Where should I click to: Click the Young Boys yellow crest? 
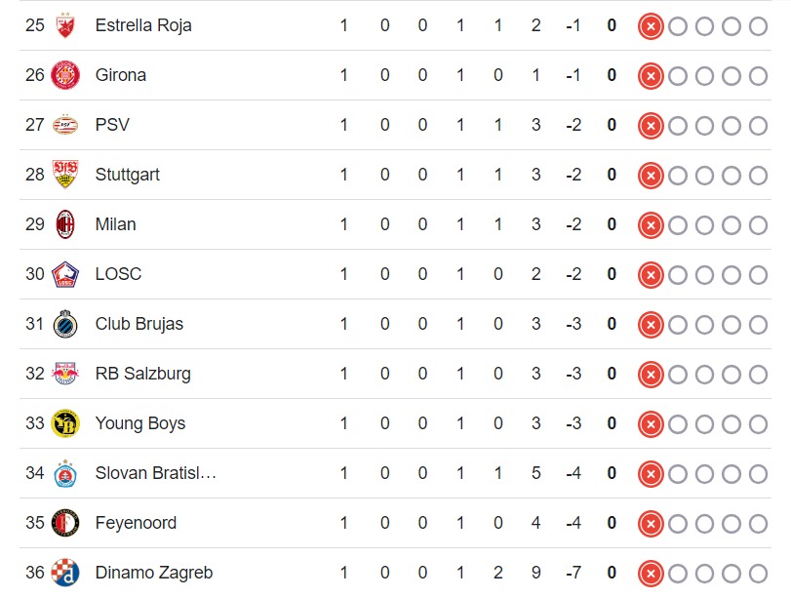pyautogui.click(x=65, y=423)
